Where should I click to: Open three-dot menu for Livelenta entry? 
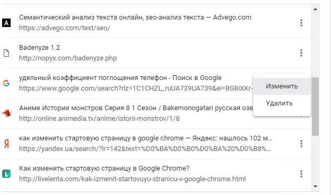pos(301,174)
